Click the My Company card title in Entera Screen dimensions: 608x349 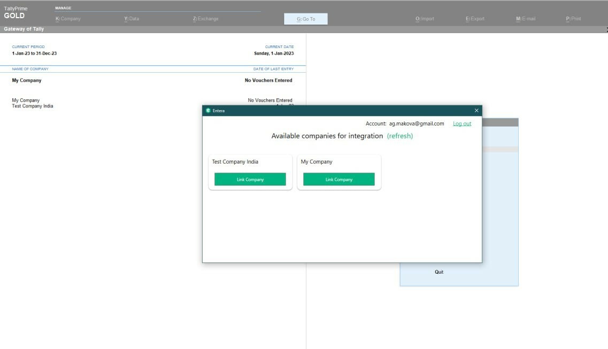(x=317, y=161)
